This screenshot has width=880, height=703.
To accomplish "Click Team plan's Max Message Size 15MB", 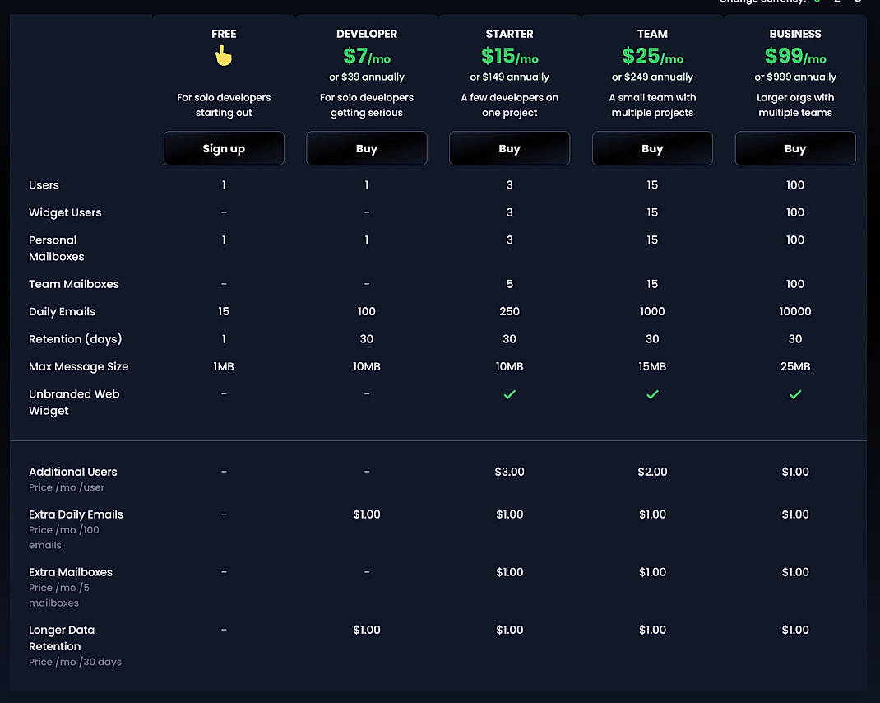I will point(652,366).
